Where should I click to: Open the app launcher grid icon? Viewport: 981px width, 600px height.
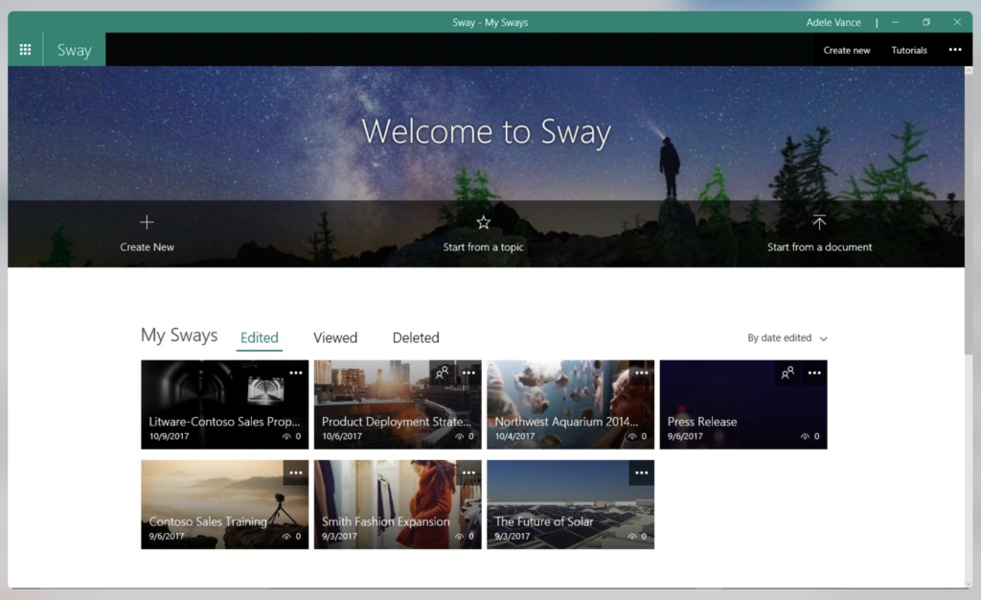click(25, 50)
